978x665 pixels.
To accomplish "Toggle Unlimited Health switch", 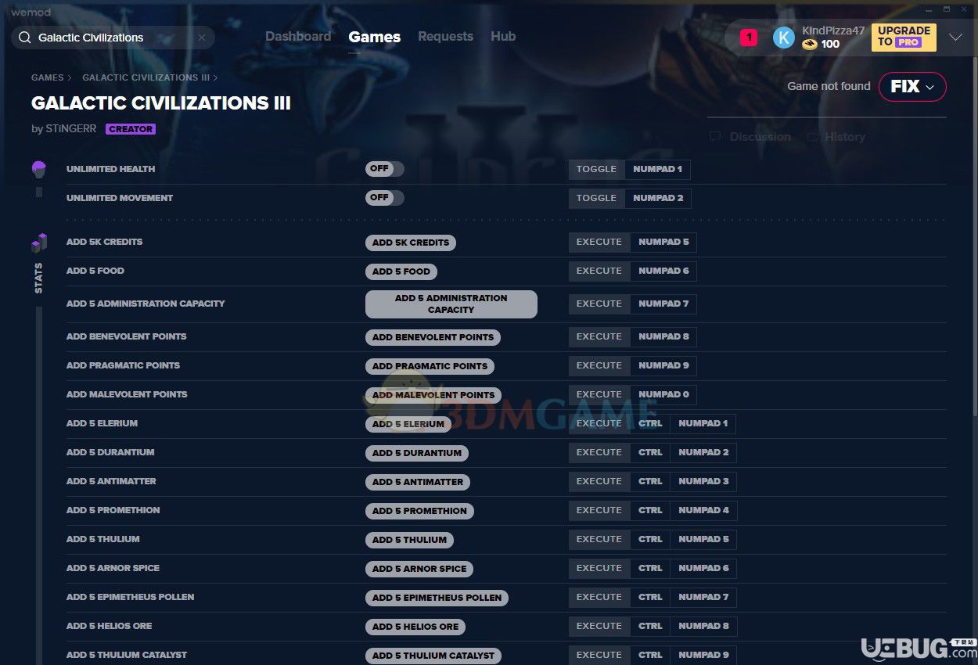I will click(x=385, y=169).
